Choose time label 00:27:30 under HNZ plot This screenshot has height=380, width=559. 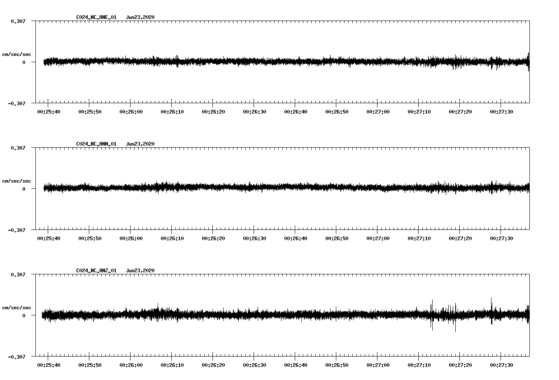click(x=501, y=365)
